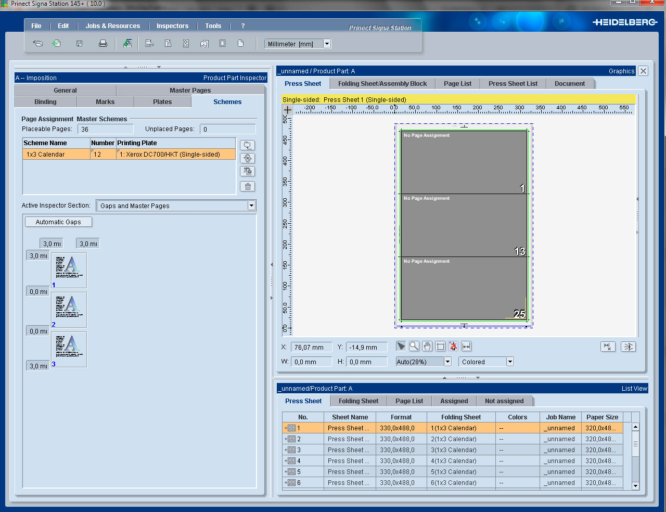
Task: Open the Tools menu
Action: [x=213, y=26]
